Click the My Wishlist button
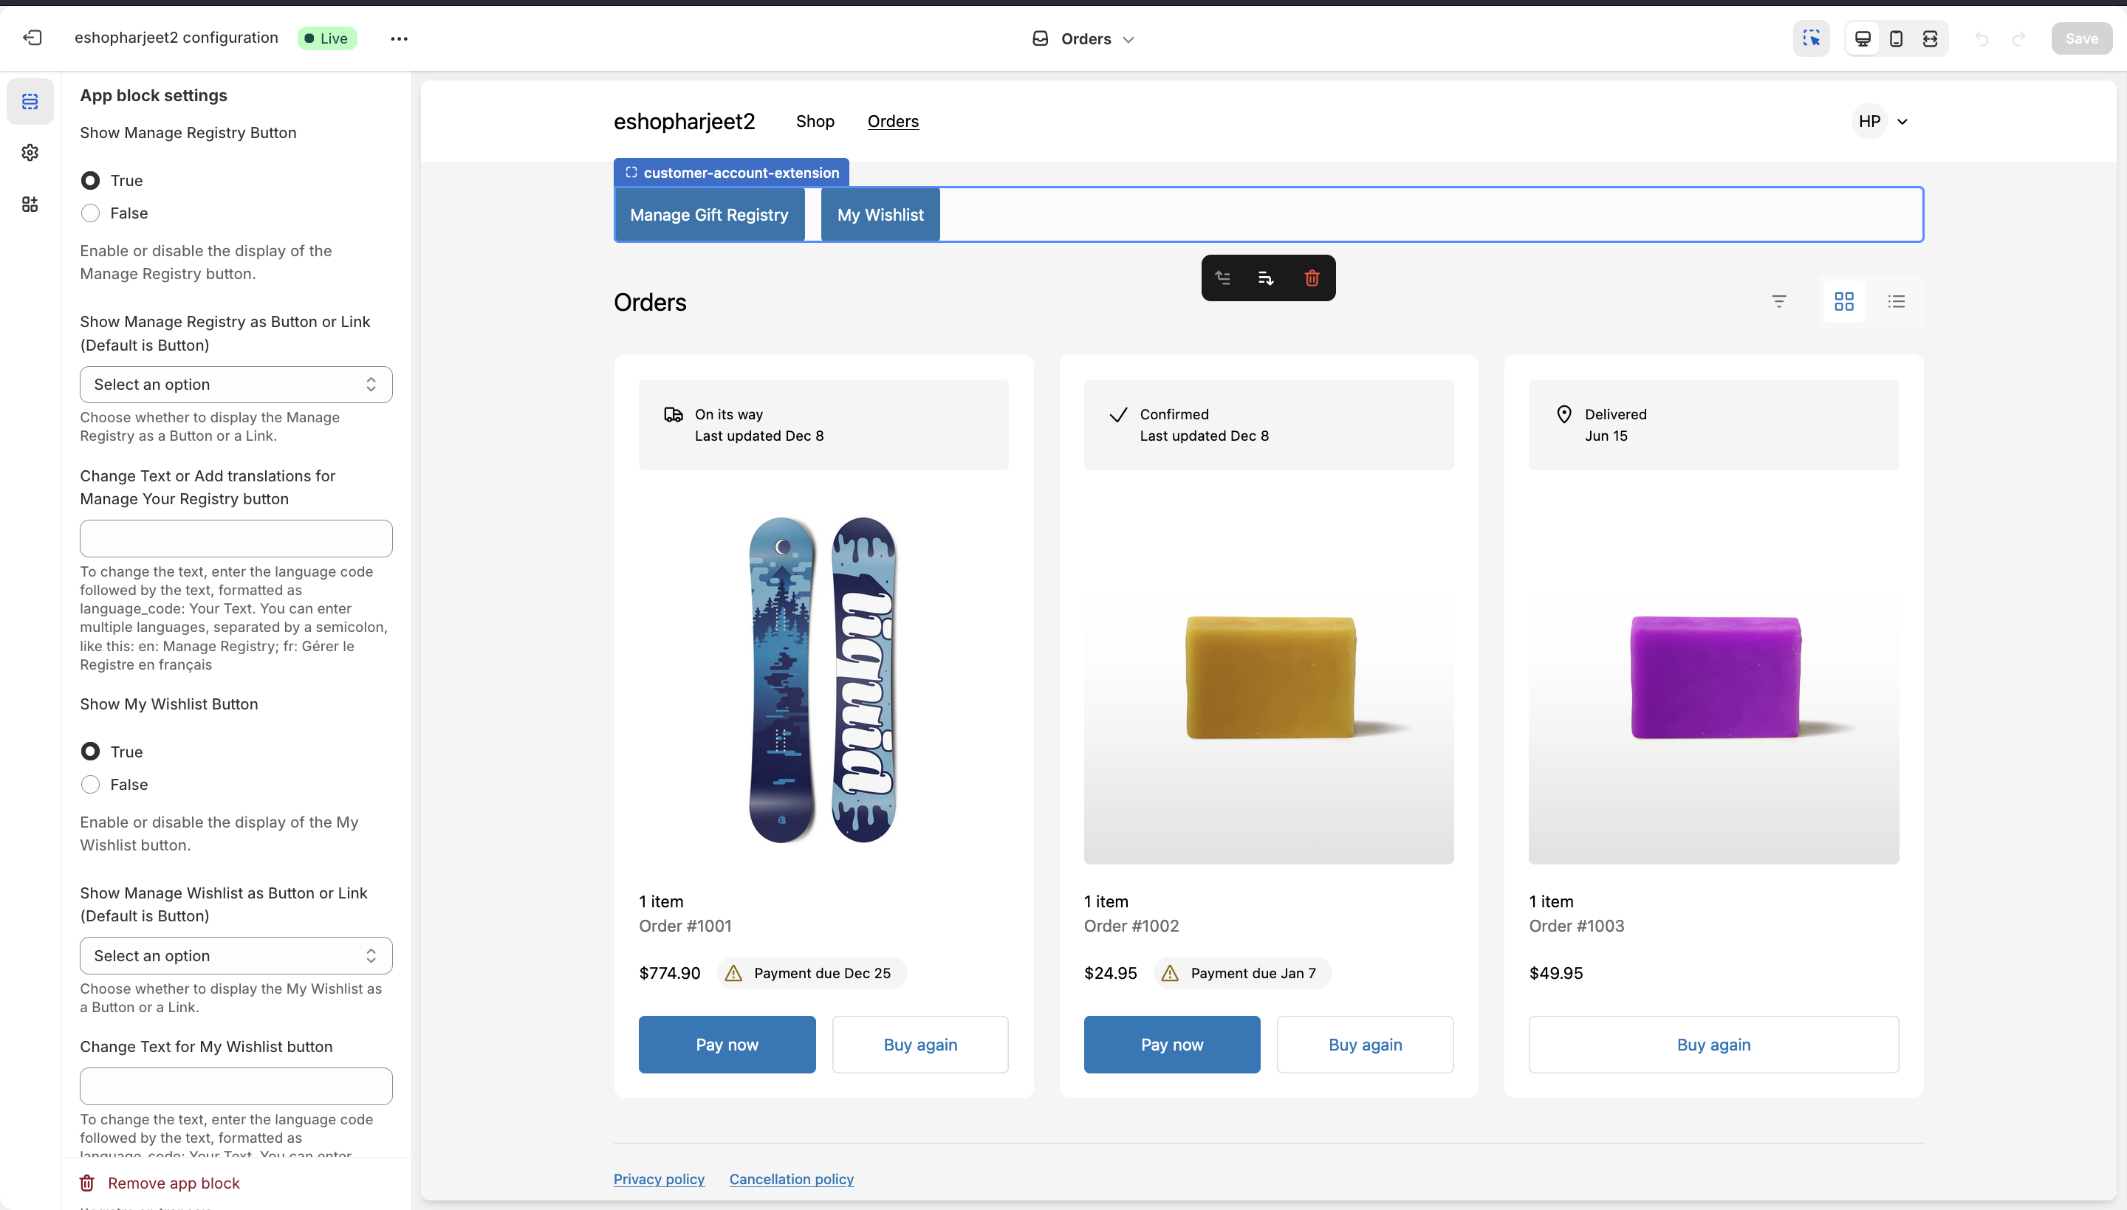 pyautogui.click(x=880, y=216)
